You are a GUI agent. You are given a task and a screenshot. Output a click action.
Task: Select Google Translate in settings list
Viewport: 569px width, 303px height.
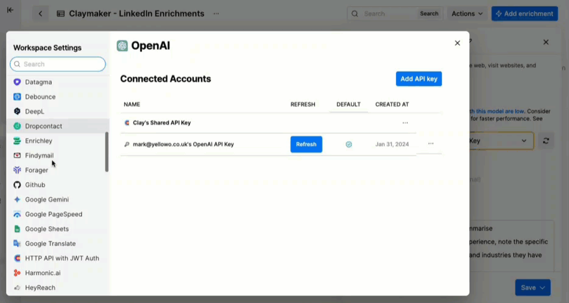58,243
